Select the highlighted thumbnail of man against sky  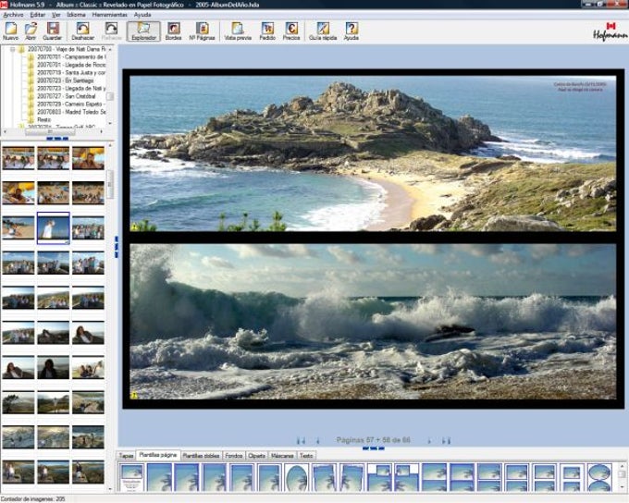(x=54, y=227)
